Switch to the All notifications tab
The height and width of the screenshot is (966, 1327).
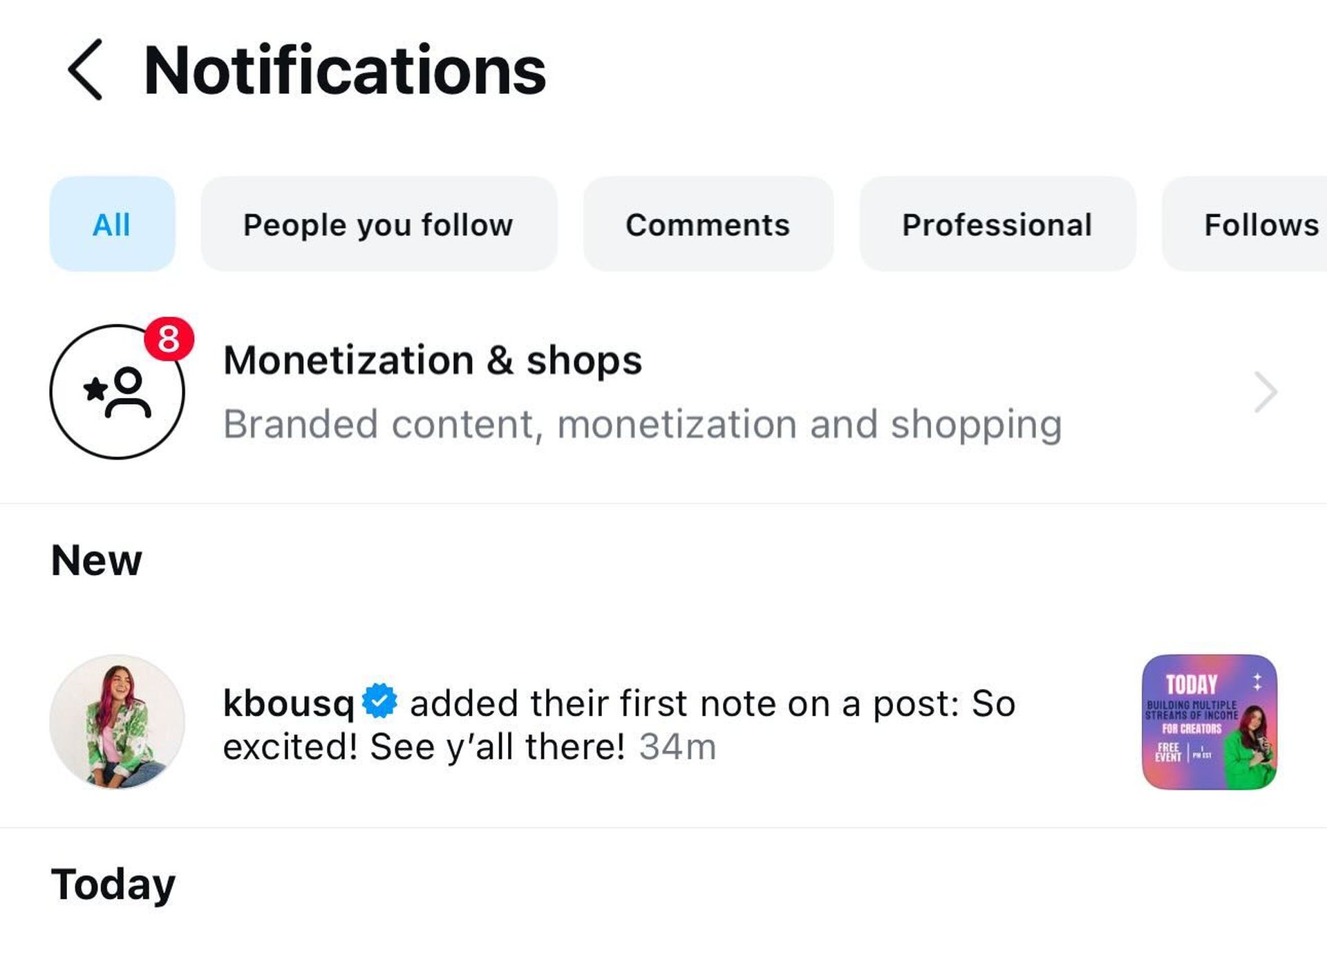(112, 223)
